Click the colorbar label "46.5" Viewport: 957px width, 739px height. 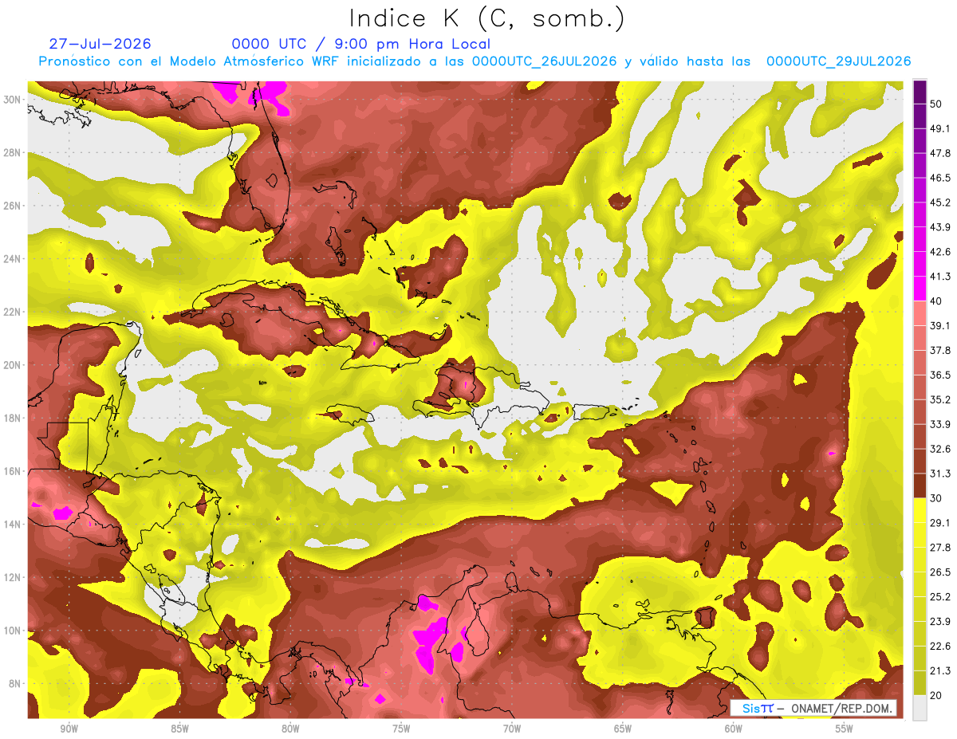939,177
